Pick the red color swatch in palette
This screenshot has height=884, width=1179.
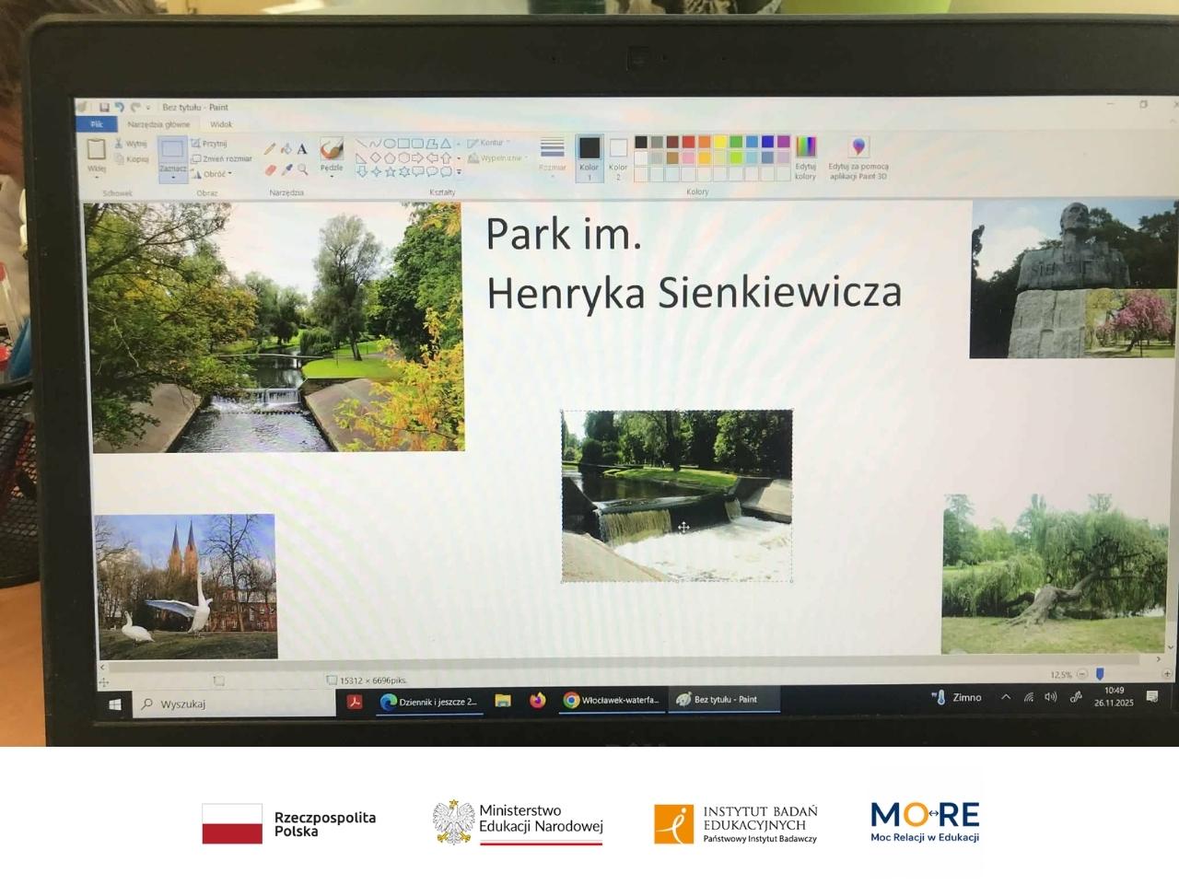click(688, 142)
